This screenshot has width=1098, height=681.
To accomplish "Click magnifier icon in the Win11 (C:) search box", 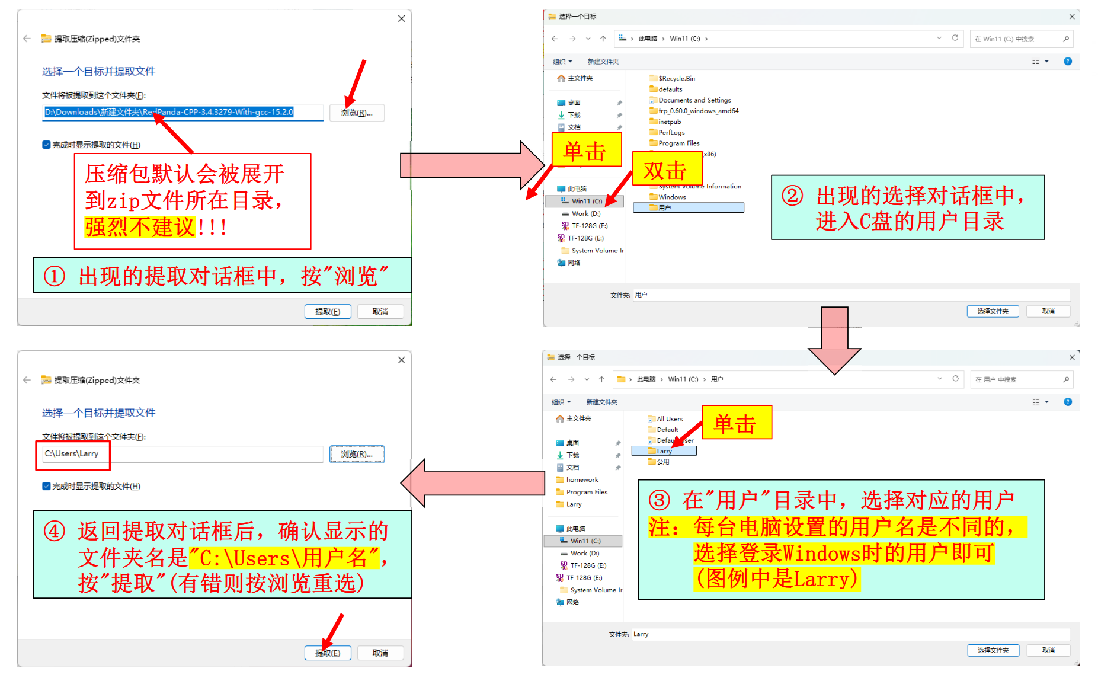I will click(x=1066, y=39).
